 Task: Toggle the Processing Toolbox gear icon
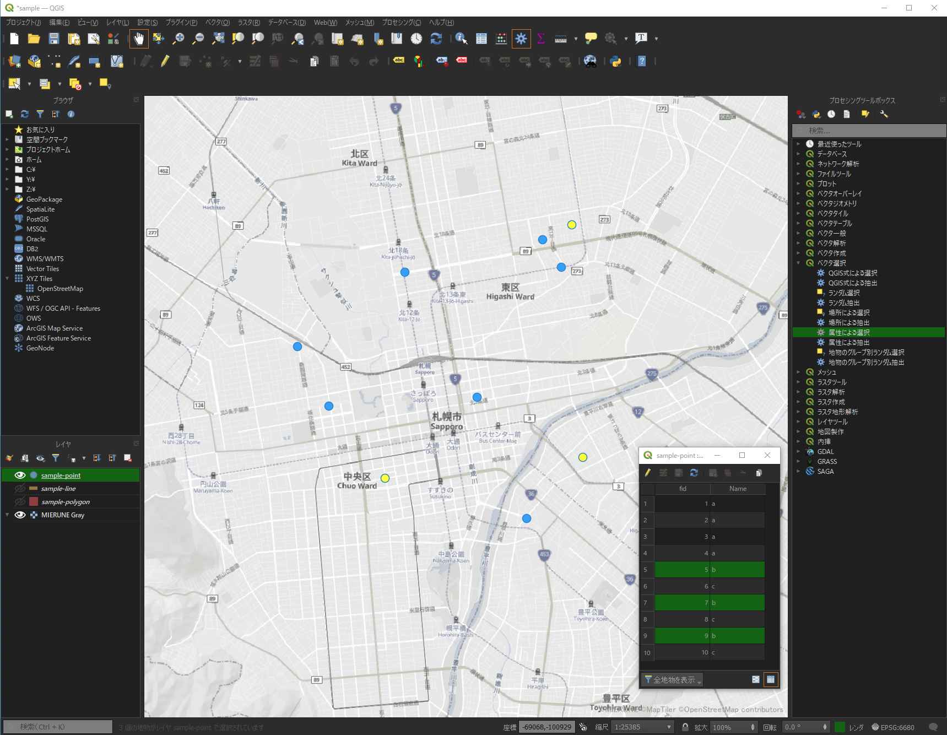click(521, 39)
